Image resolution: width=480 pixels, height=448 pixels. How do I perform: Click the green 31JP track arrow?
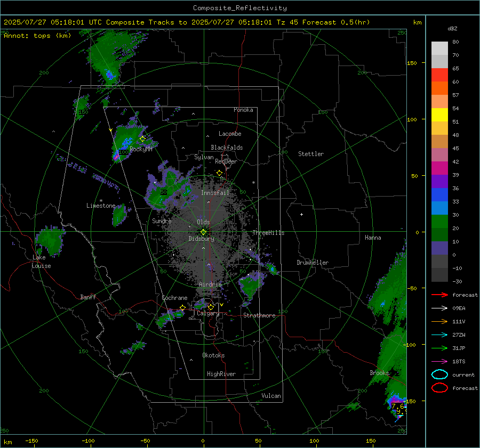439,348
